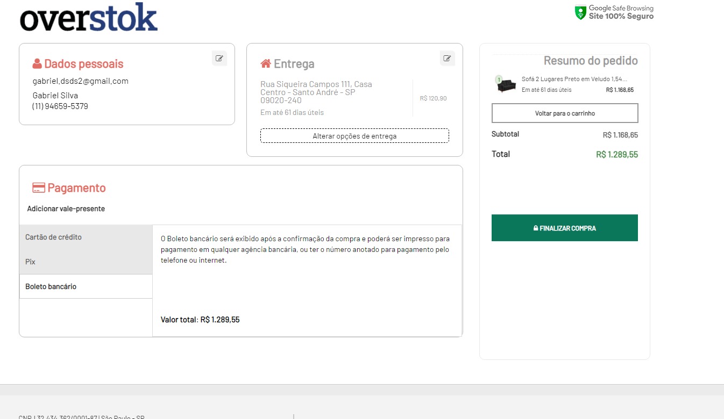This screenshot has width=724, height=419.
Task: Click the Centro - Santo André - SP line
Action: (308, 92)
